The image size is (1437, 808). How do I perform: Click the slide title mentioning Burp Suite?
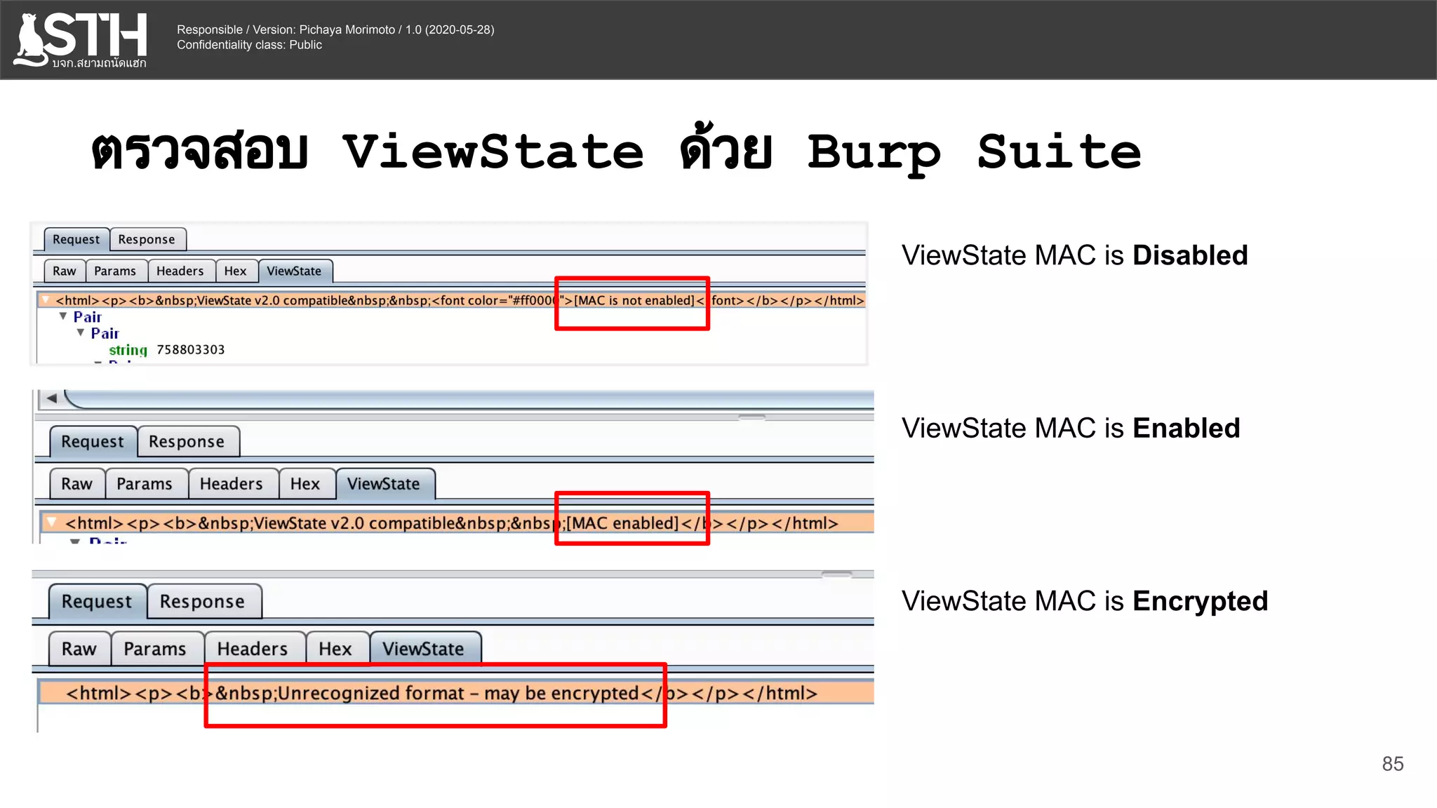(616, 150)
